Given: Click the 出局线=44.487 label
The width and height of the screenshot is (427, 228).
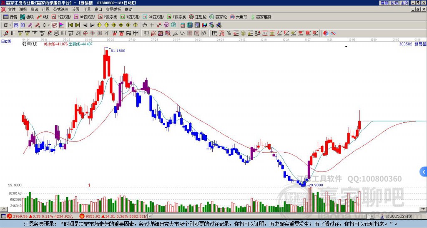Looking at the screenshot, I should point(80,44).
